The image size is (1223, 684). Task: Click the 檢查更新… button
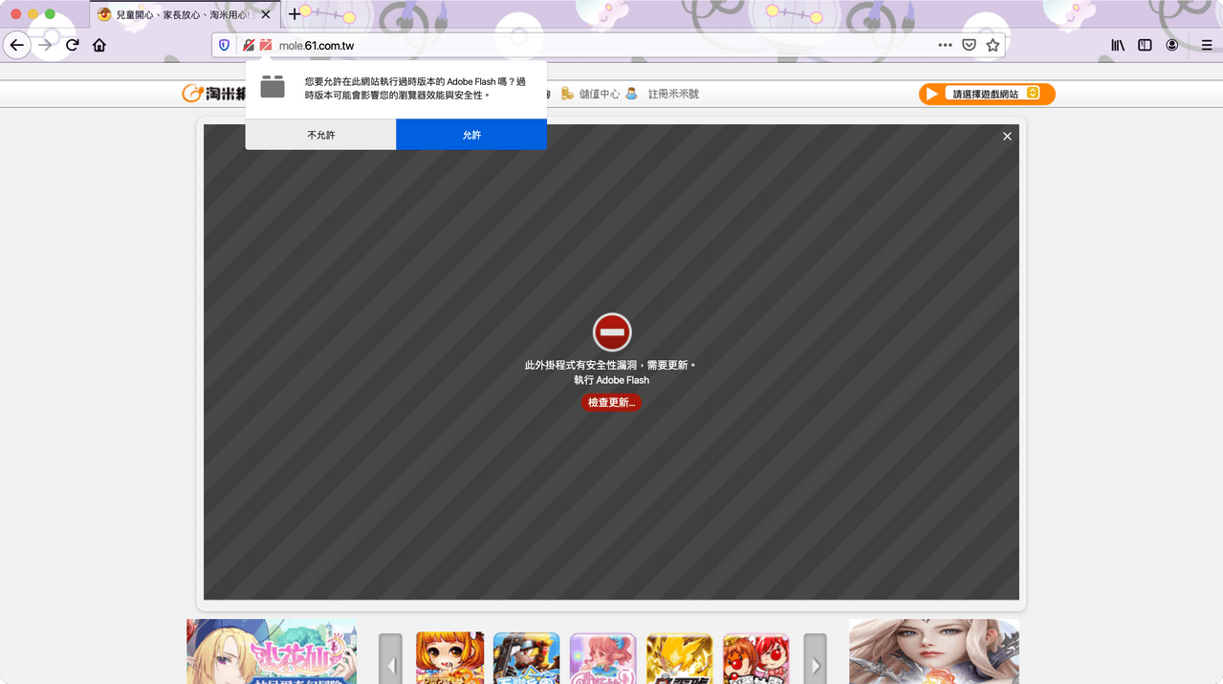[611, 402]
